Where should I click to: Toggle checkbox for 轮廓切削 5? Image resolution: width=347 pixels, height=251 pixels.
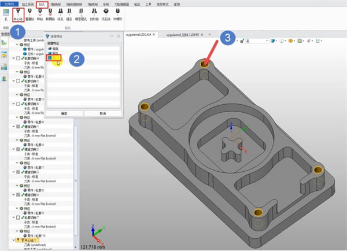pos(18,81)
